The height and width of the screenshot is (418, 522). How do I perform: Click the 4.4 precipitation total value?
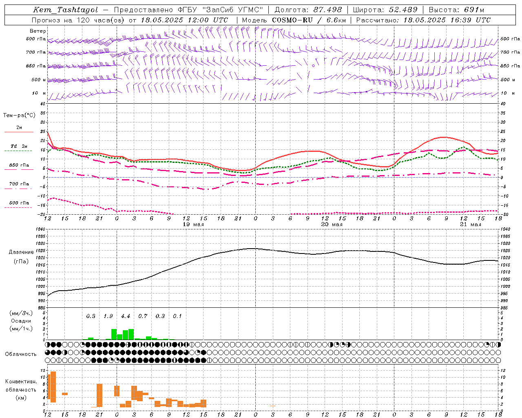point(126,316)
